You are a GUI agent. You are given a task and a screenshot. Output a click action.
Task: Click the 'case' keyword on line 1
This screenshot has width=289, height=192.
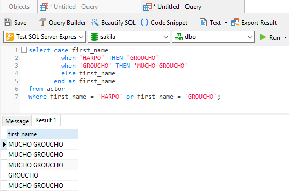(61, 50)
